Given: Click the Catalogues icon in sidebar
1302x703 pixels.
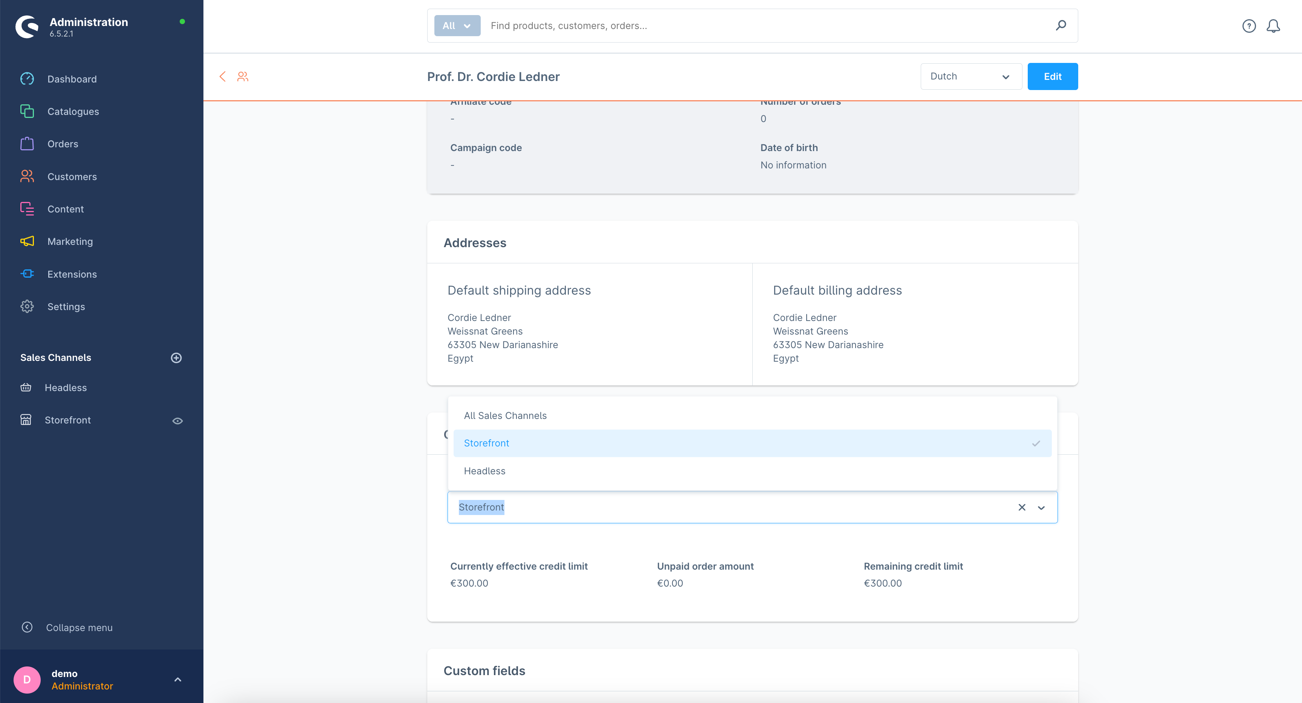Looking at the screenshot, I should [x=27, y=111].
